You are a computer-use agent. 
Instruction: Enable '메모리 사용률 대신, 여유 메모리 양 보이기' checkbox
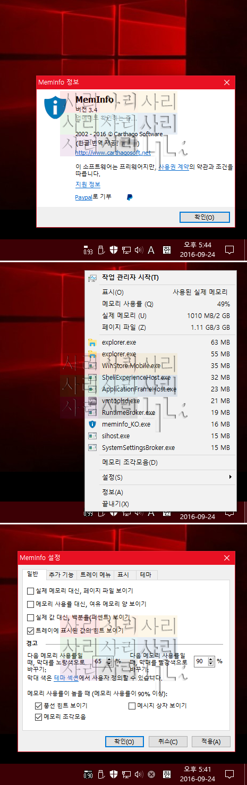tap(30, 604)
